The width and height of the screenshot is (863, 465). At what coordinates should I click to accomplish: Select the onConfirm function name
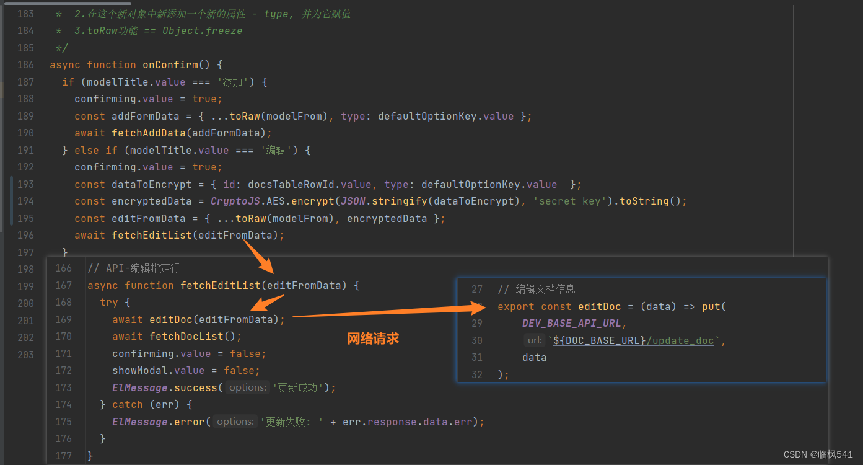[170, 64]
